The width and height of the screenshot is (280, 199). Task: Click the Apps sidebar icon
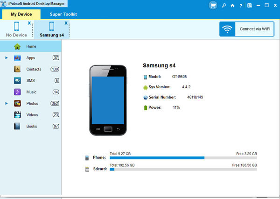17,58
